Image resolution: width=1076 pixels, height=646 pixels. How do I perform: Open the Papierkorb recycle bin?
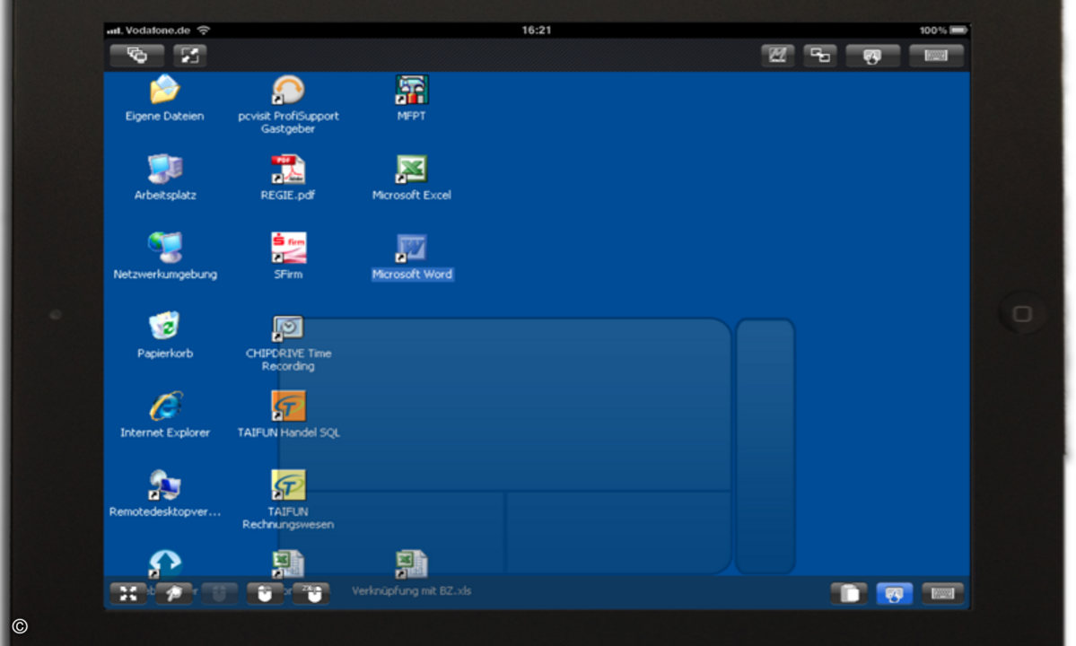[165, 327]
